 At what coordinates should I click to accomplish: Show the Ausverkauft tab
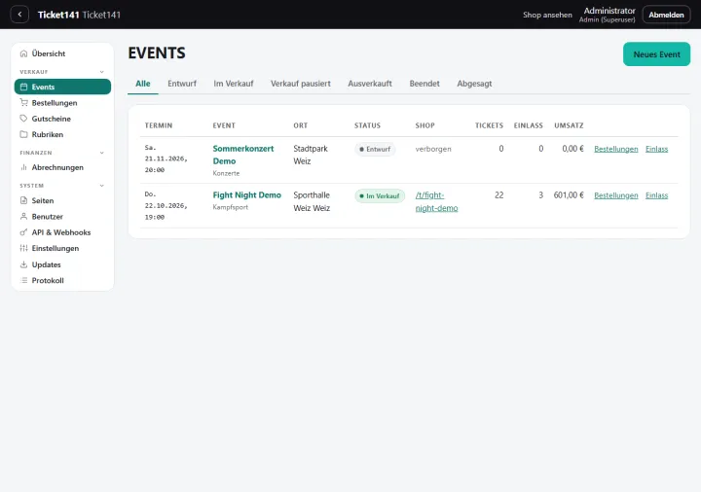click(x=370, y=84)
